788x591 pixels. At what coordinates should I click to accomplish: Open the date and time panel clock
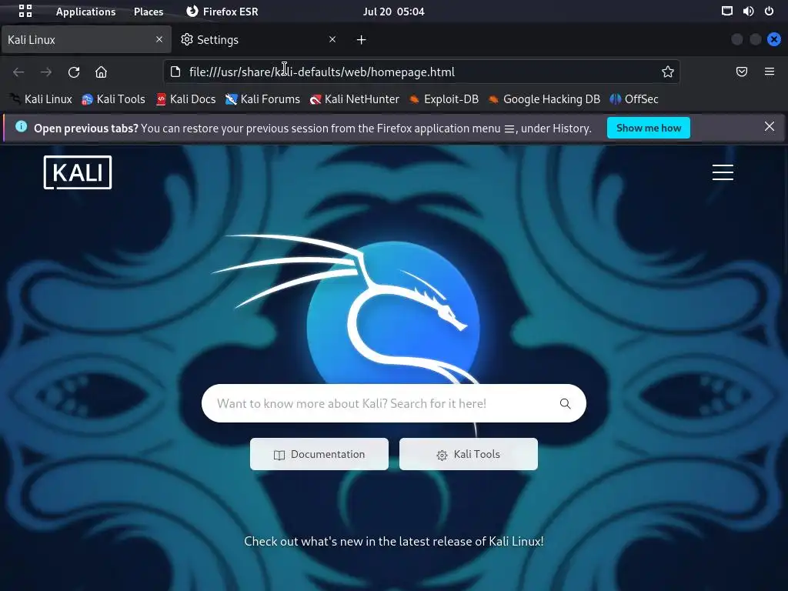pyautogui.click(x=393, y=12)
